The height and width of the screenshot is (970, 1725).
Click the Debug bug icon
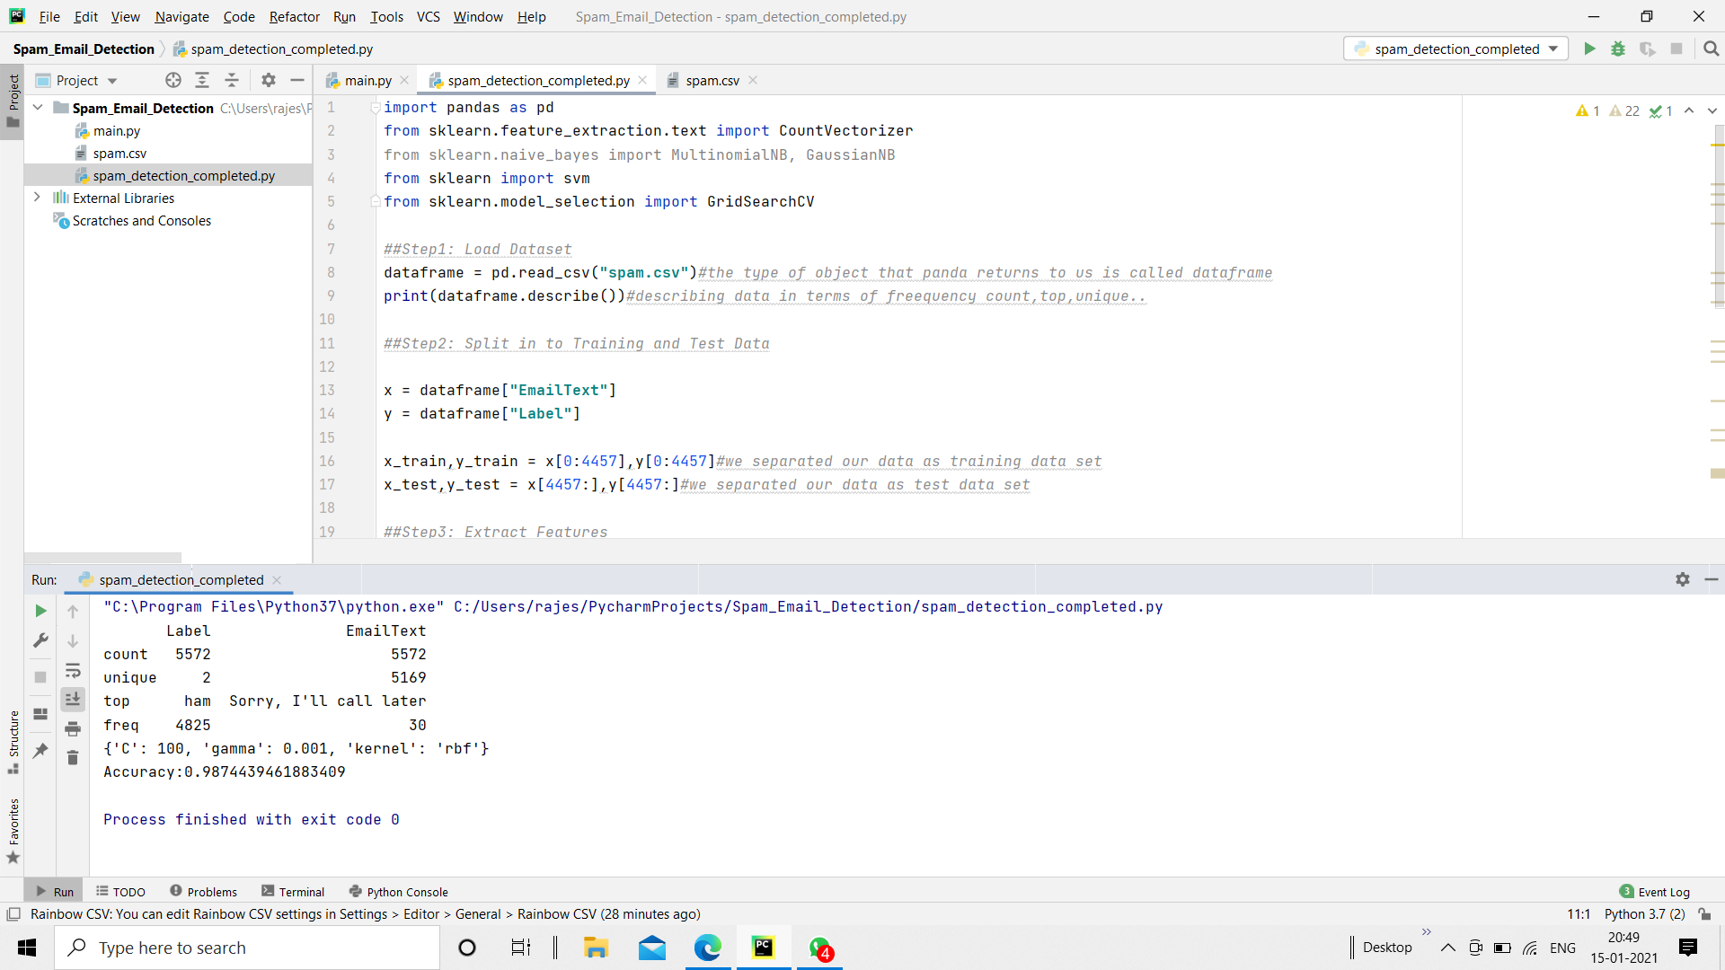coord(1618,48)
